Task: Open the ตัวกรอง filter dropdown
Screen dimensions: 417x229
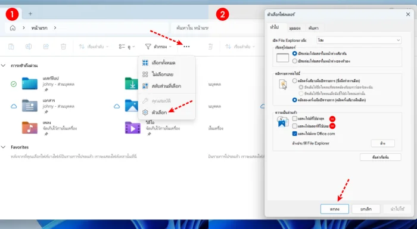Action: click(158, 47)
